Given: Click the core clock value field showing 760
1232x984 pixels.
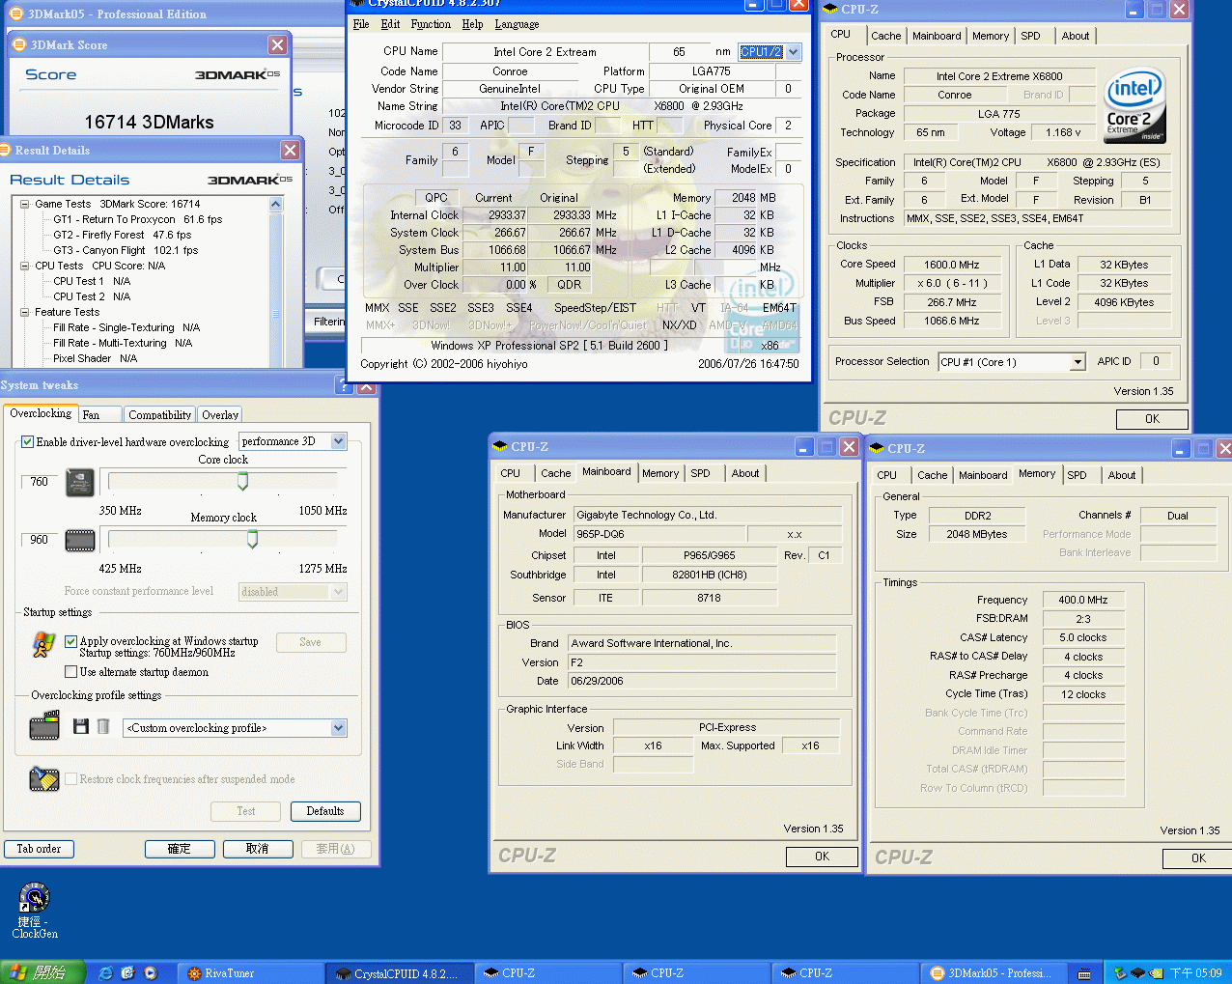Looking at the screenshot, I should pyautogui.click(x=40, y=482).
